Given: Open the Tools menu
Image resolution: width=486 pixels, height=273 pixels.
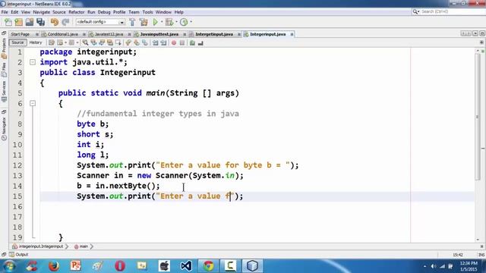Looking at the screenshot, I should (147, 12).
